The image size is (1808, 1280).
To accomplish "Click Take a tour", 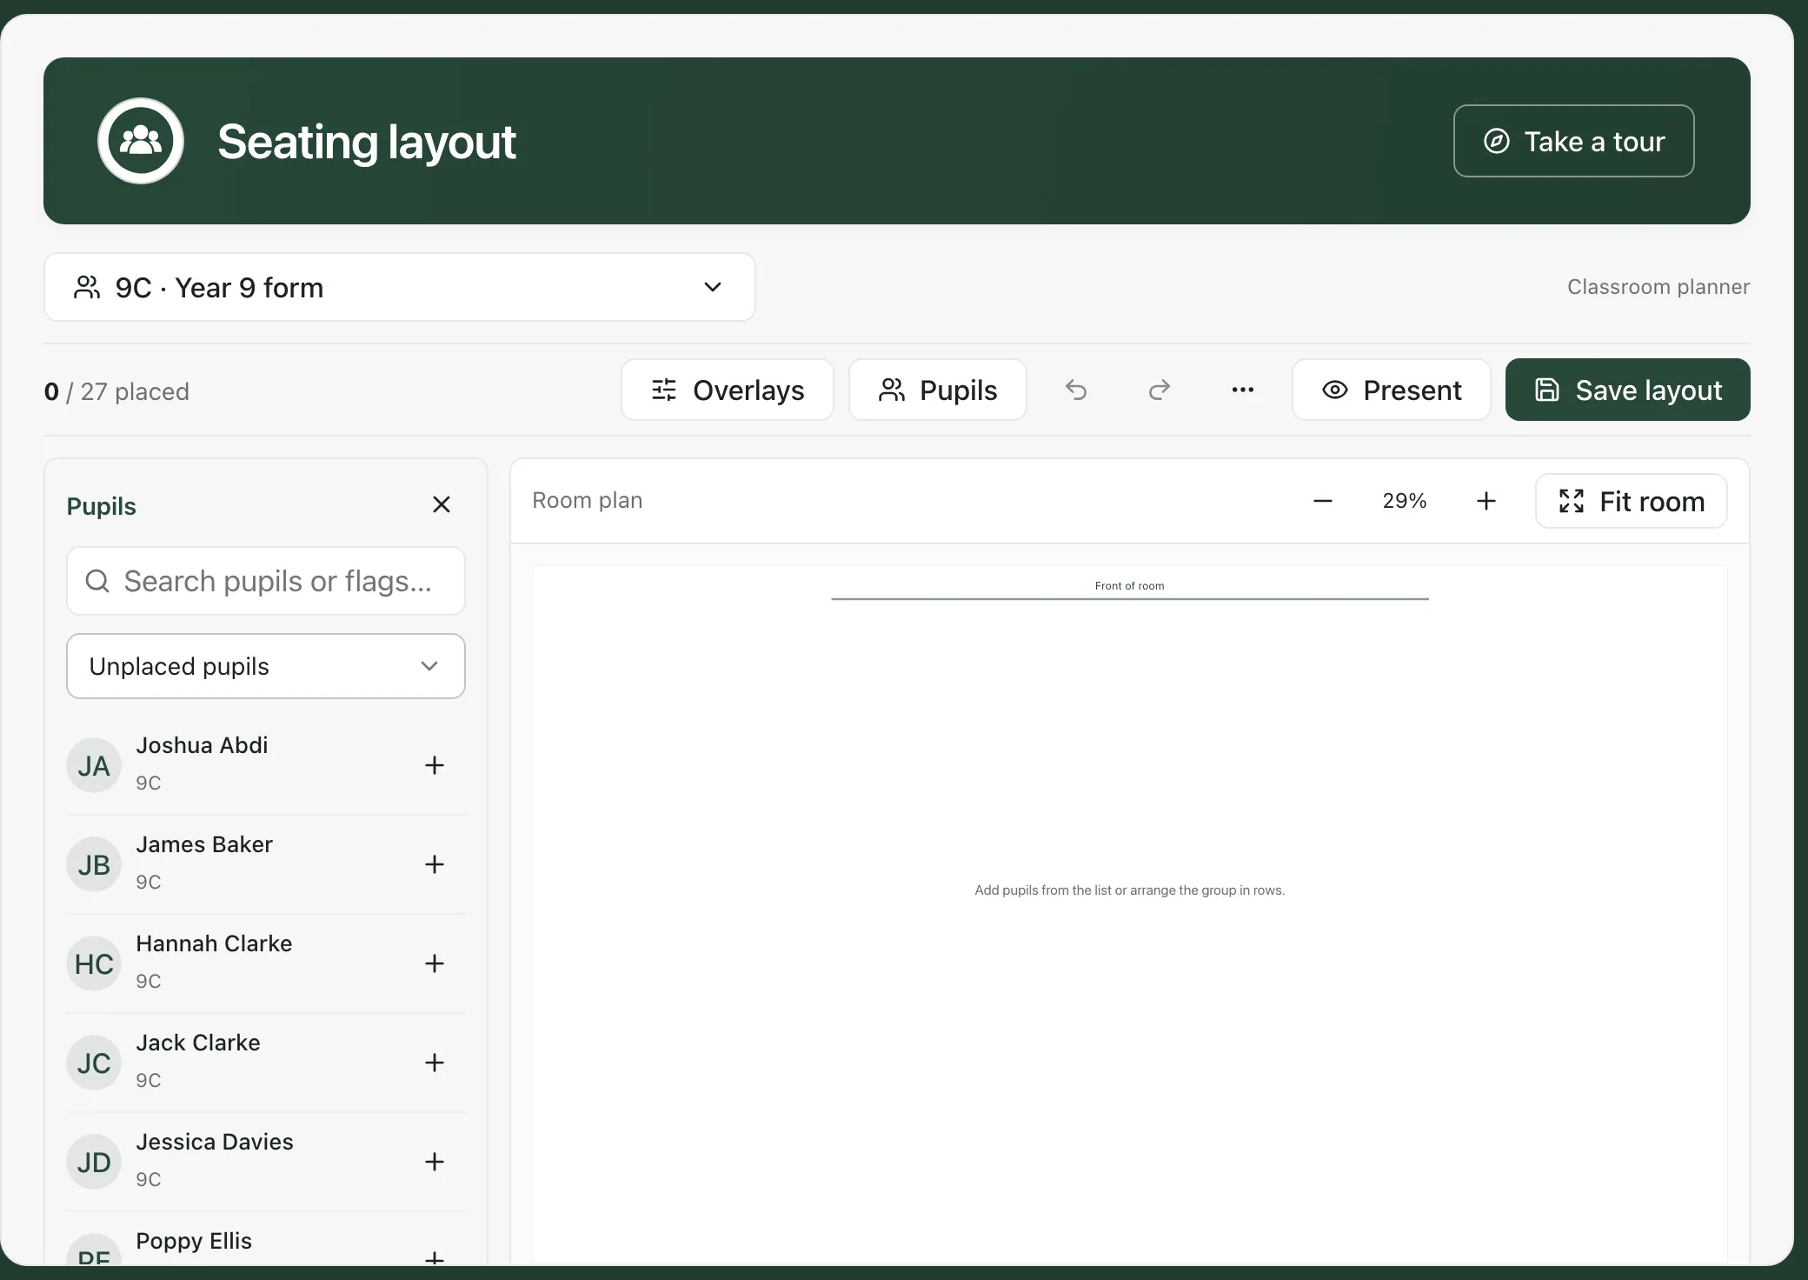I will (x=1574, y=141).
